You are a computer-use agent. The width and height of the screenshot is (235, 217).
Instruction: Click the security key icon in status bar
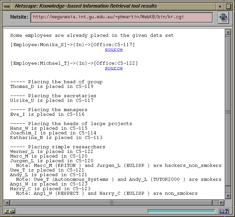pyautogui.click(x=9, y=211)
